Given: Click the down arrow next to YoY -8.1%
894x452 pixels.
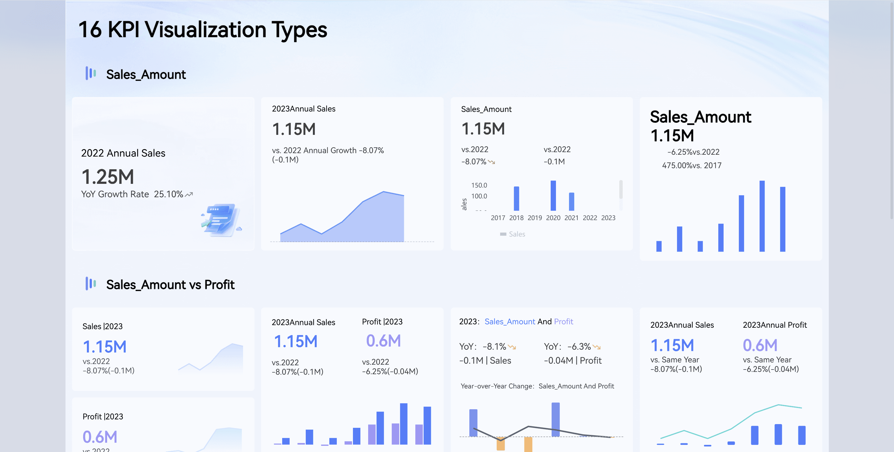Looking at the screenshot, I should tap(512, 347).
